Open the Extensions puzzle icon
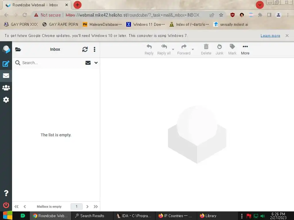 (x=260, y=15)
